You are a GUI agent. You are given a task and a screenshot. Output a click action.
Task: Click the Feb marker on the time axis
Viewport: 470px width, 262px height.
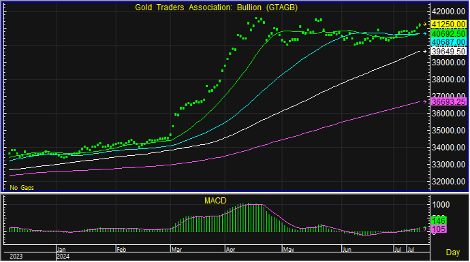(121, 249)
